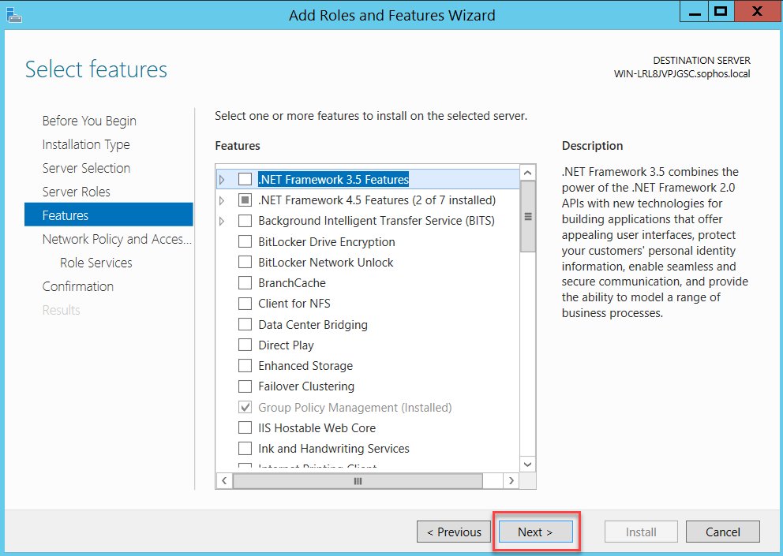
Task: Select IIS Hostable Web Core label
Action: tap(317, 427)
